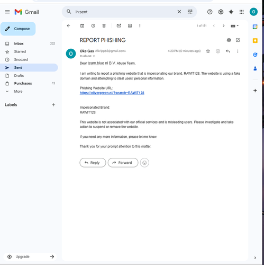Click the Forward button
The height and width of the screenshot is (265, 264).
123,163
